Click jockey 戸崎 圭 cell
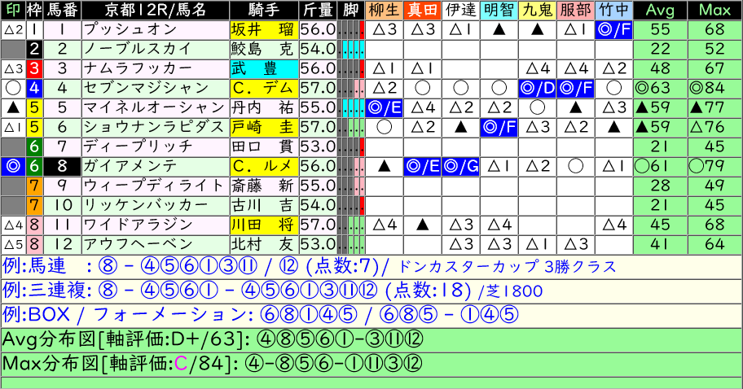 coord(264,127)
